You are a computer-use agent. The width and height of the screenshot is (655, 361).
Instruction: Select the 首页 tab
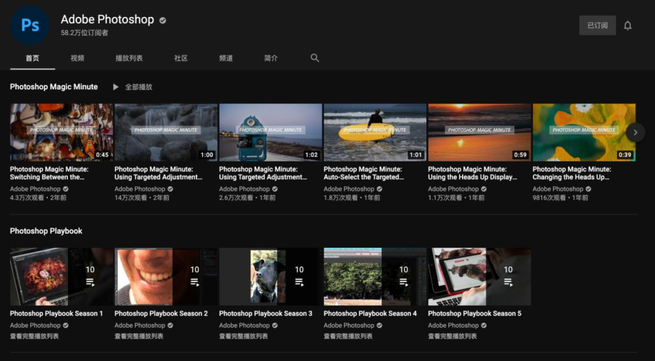(33, 58)
